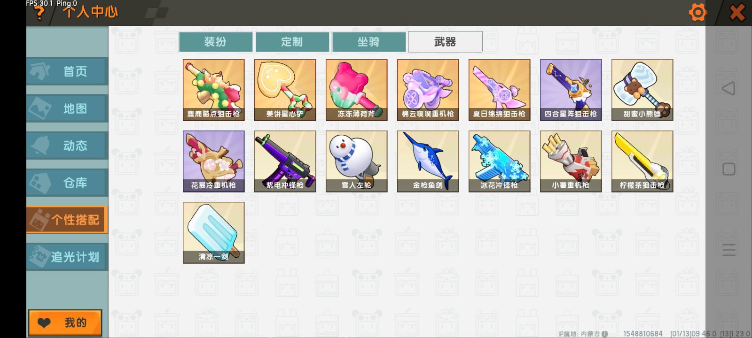The width and height of the screenshot is (752, 338).
Task: Click the 我的 heart button
Action: [x=65, y=323]
